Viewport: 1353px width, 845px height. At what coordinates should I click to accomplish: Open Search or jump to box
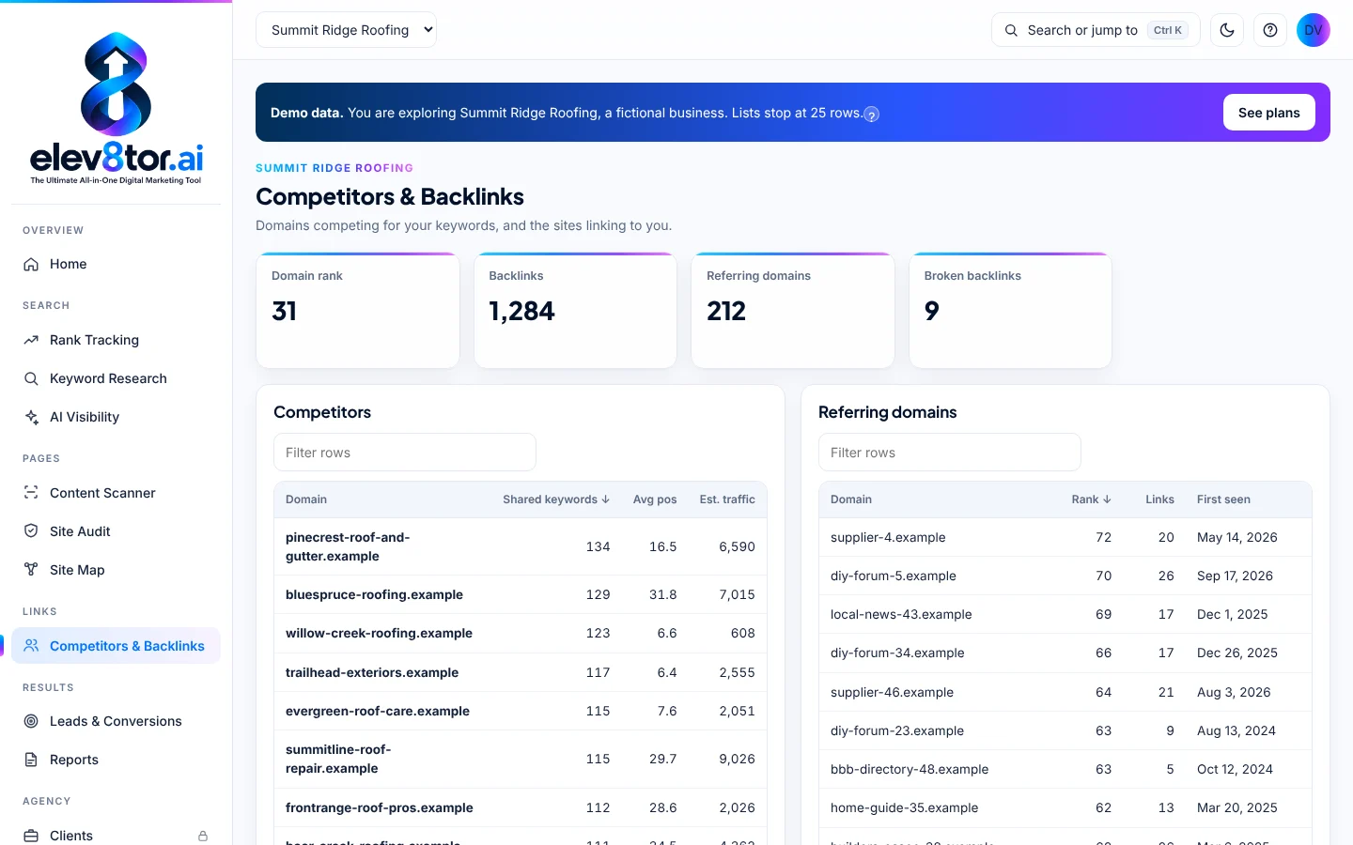(x=1096, y=30)
